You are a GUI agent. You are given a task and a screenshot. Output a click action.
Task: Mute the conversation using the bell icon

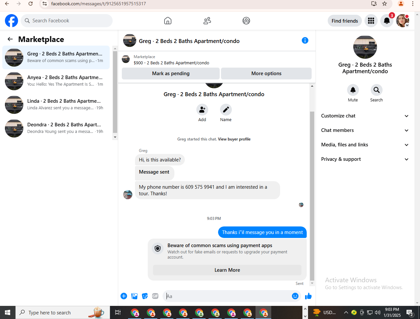(x=353, y=90)
